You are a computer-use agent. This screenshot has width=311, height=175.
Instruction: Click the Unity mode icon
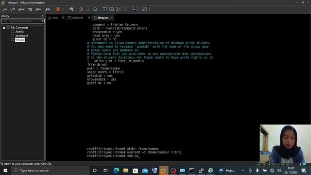(x=125, y=9)
